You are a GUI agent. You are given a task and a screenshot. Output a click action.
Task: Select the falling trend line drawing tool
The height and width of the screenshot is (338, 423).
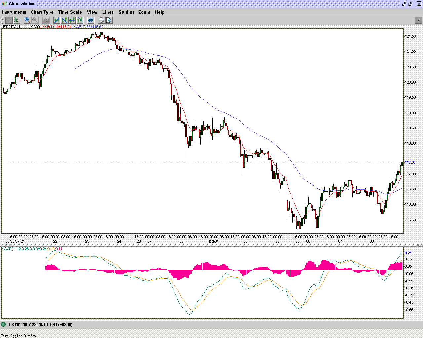click(x=64, y=20)
